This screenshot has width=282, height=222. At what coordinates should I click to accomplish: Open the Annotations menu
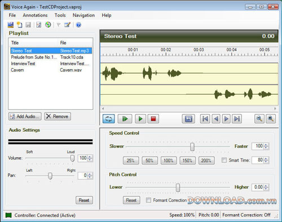pyautogui.click(x=35, y=15)
